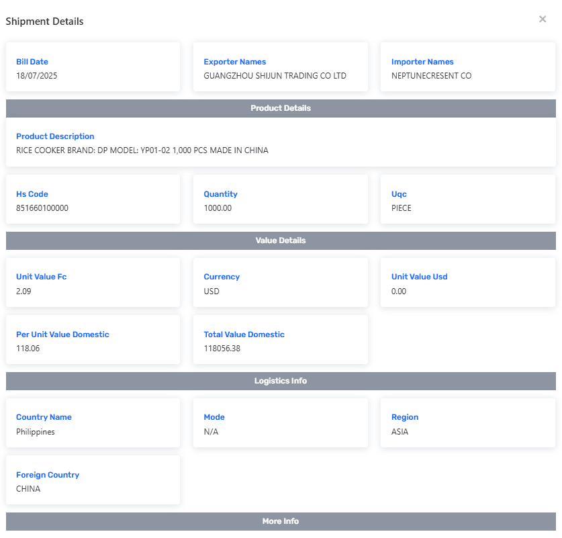Expand the More Info section header
The width and height of the screenshot is (562, 538).
tap(281, 521)
